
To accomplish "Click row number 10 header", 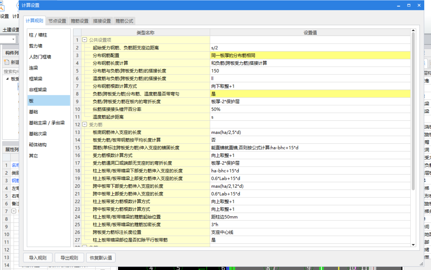I will [77, 109].
